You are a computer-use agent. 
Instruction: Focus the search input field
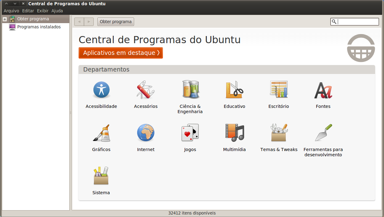pyautogui.click(x=354, y=22)
